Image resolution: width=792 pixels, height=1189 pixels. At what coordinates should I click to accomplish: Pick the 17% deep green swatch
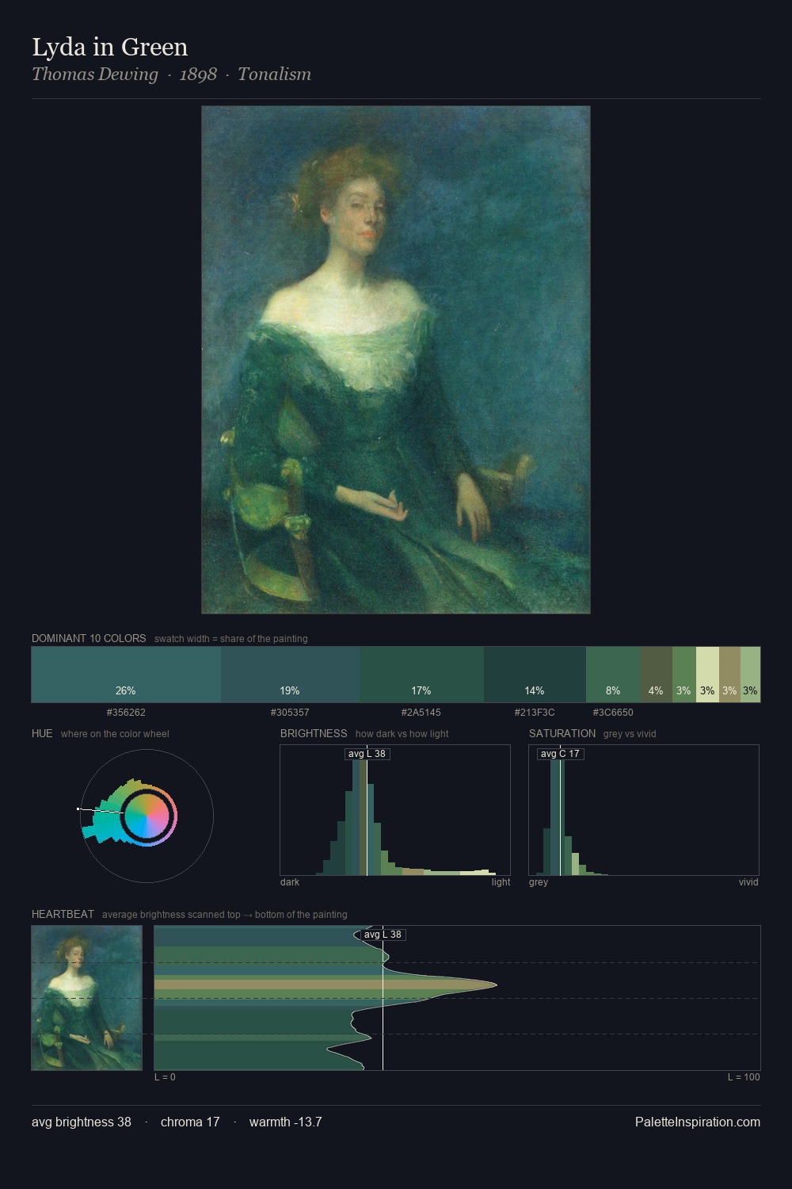(x=421, y=675)
